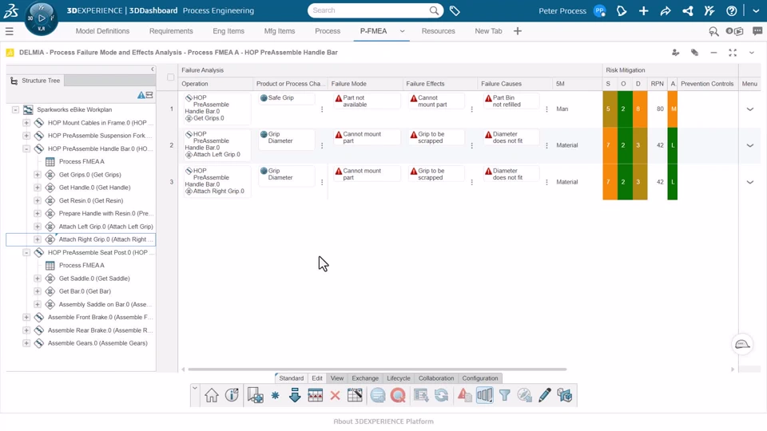Click the plus add icon in top bar

(643, 10)
